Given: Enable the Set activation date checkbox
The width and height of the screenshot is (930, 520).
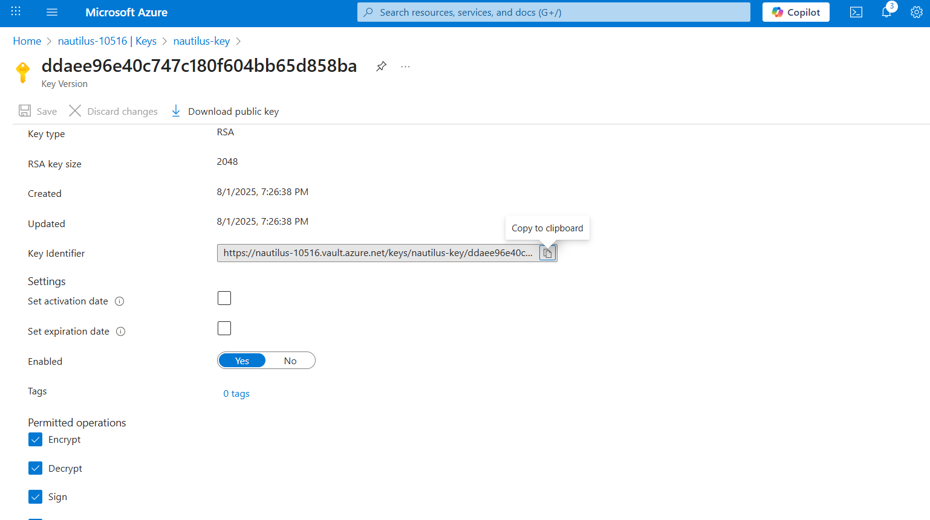Looking at the screenshot, I should pyautogui.click(x=224, y=298).
